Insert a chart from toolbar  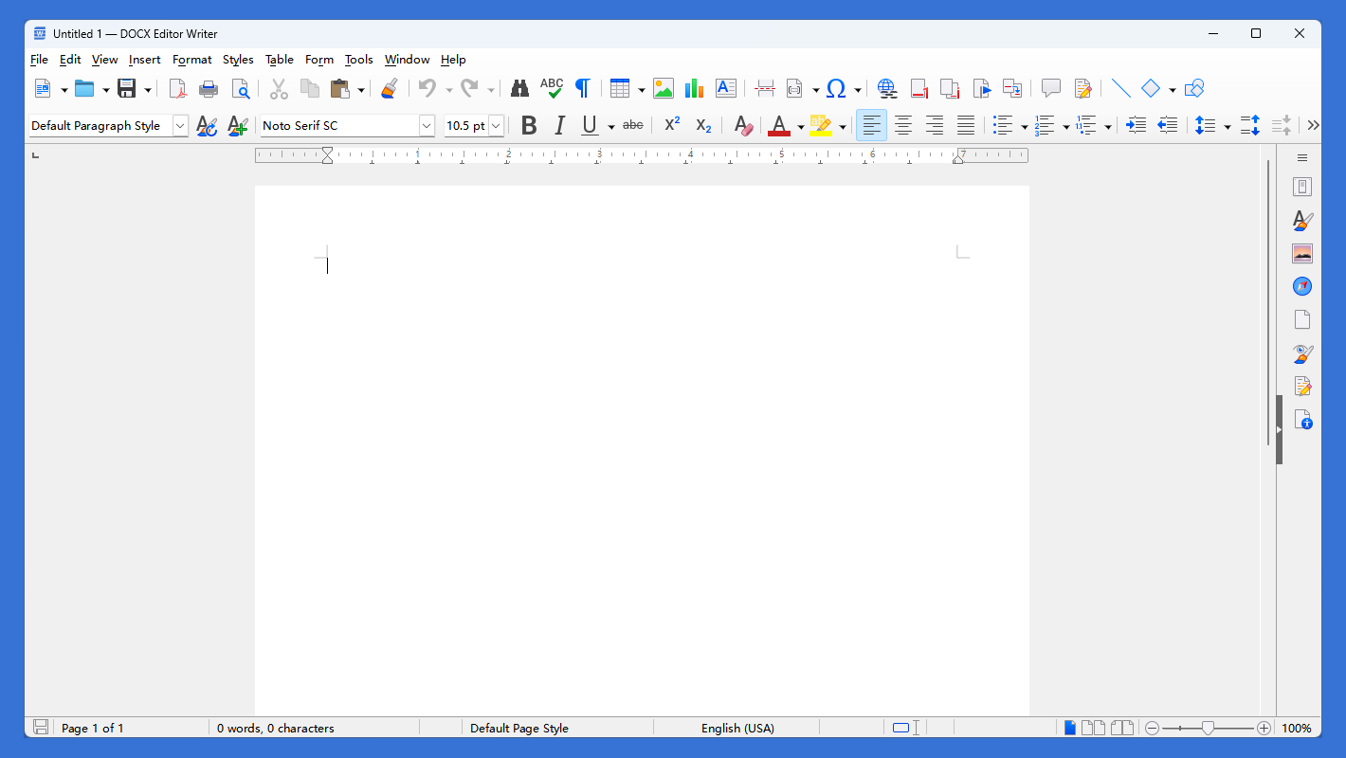click(694, 89)
